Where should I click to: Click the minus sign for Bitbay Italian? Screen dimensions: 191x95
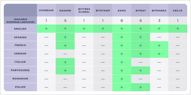[x=141, y=62]
